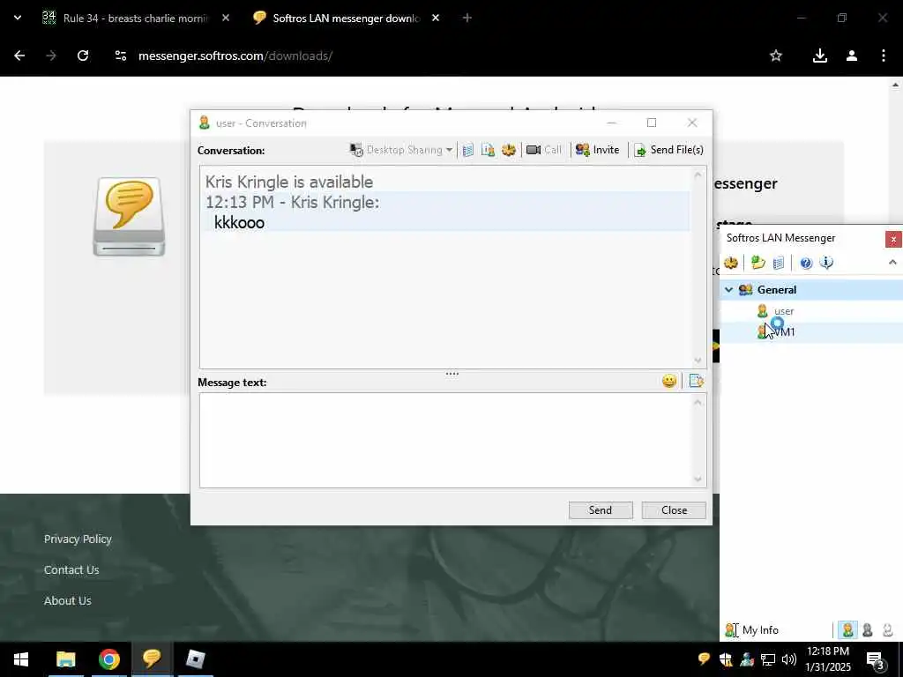Viewport: 903px width, 677px height.
Task: Open notification center
Action: pyautogui.click(x=876, y=659)
